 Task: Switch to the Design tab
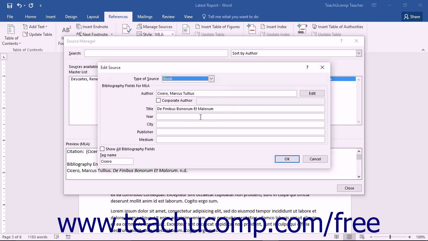(x=71, y=17)
